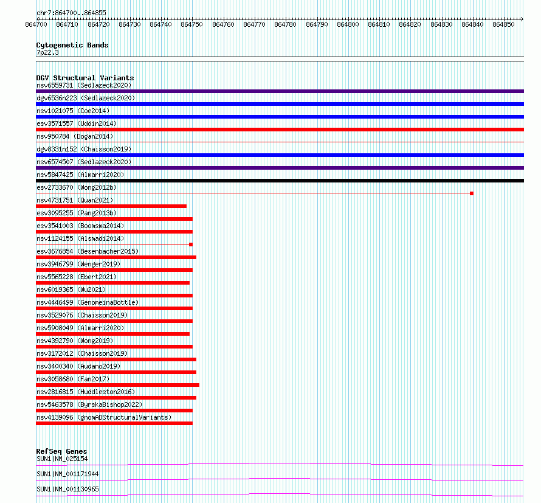Select the nsv1021075 (Coe2014) label
Screen dimensions: 541x503
click(x=73, y=111)
